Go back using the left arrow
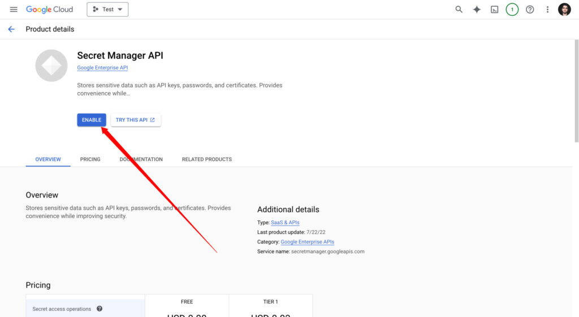The width and height of the screenshot is (579, 317). click(11, 29)
